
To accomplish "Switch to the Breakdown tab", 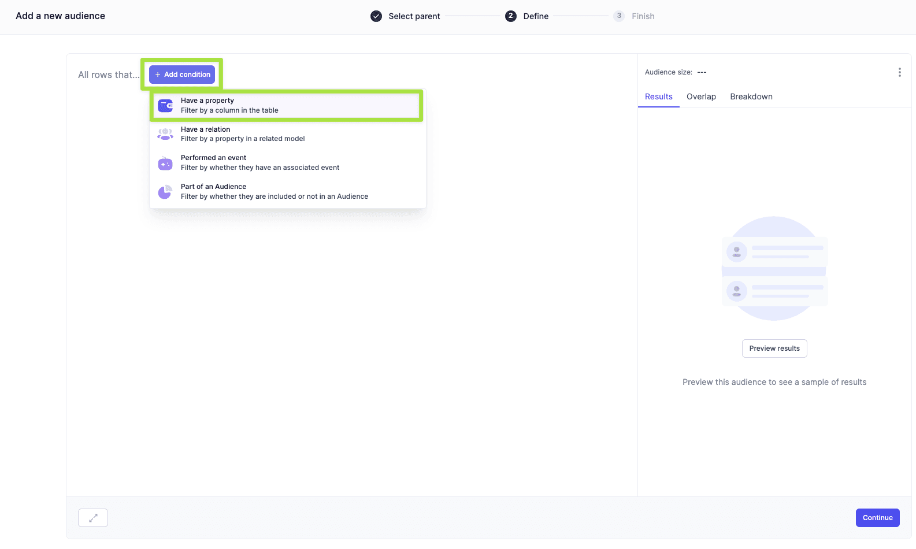I will (x=751, y=97).
